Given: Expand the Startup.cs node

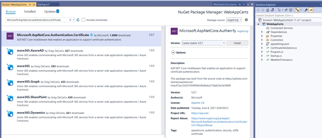Looking at the screenshot, I should click(262, 56).
